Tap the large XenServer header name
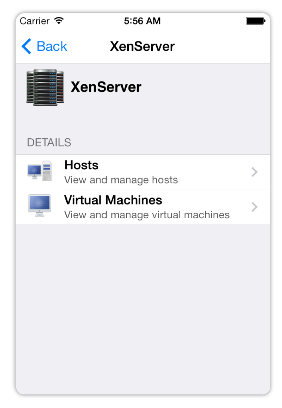 click(106, 87)
